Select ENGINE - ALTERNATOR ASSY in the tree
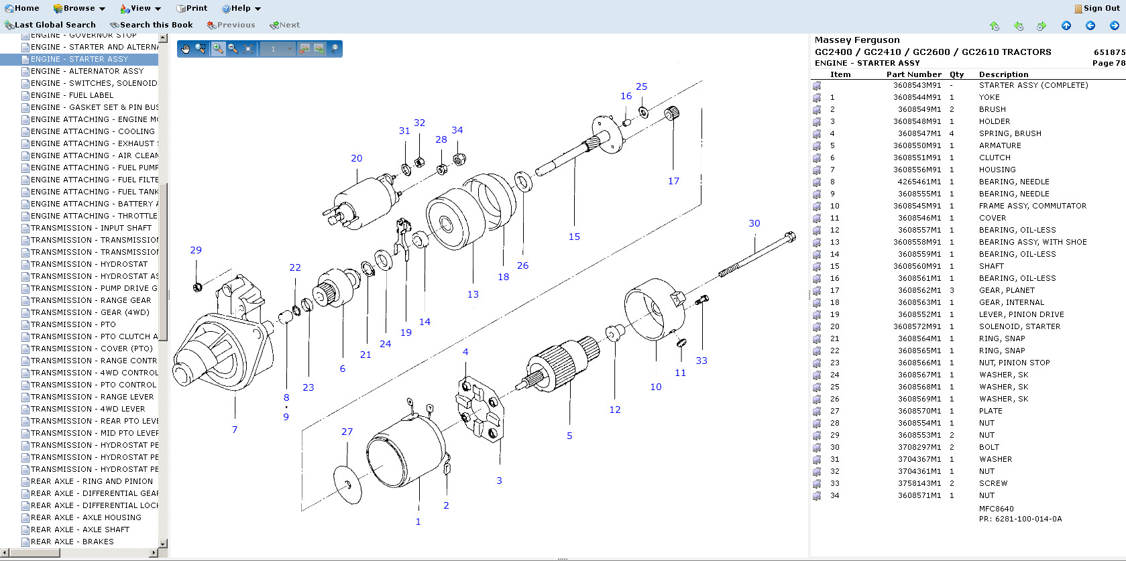This screenshot has width=1126, height=561. click(x=87, y=71)
